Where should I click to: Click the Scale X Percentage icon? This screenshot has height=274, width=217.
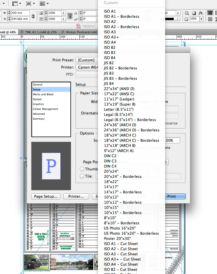click(x=40, y=13)
